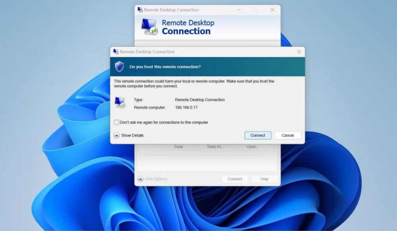This screenshot has width=397, height=231.
Task: Close the trust prompt dialog with the X
Action: 299,52
